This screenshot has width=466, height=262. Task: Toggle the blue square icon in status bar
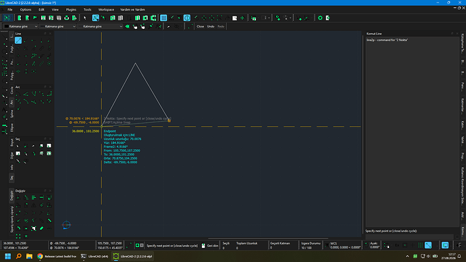(445, 245)
